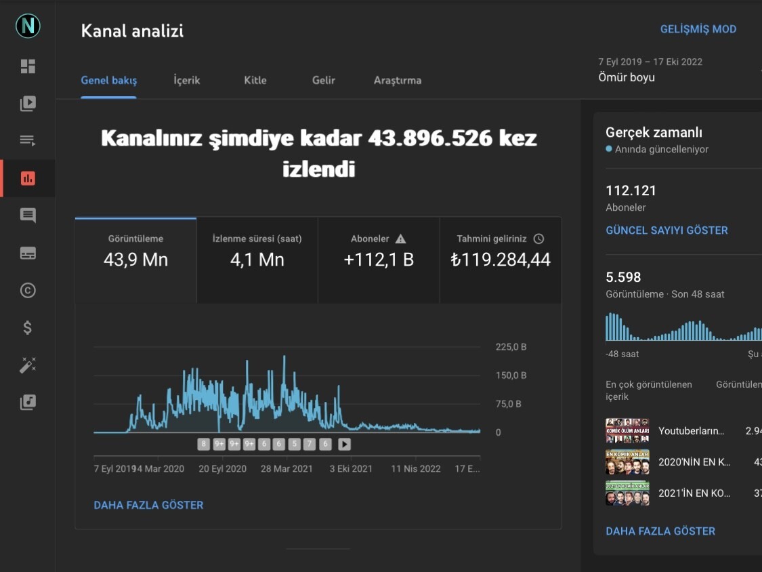Click the 2021'İN EN KO... video title

(x=694, y=493)
